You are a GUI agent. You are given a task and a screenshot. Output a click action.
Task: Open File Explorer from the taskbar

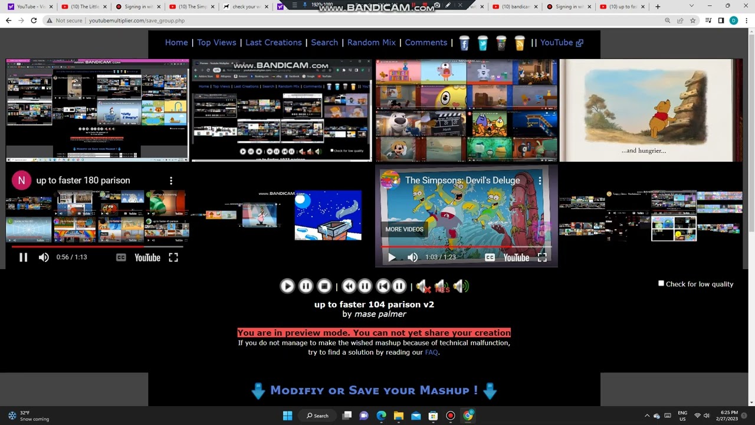pyautogui.click(x=399, y=416)
